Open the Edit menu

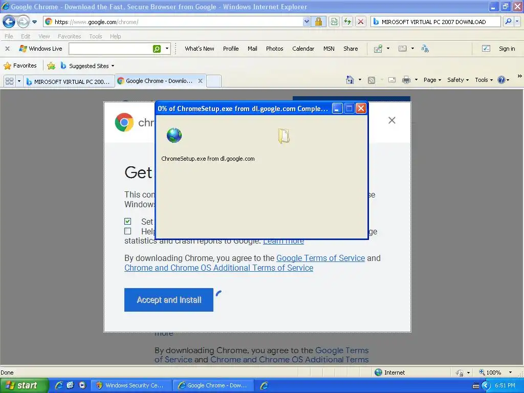click(x=26, y=36)
